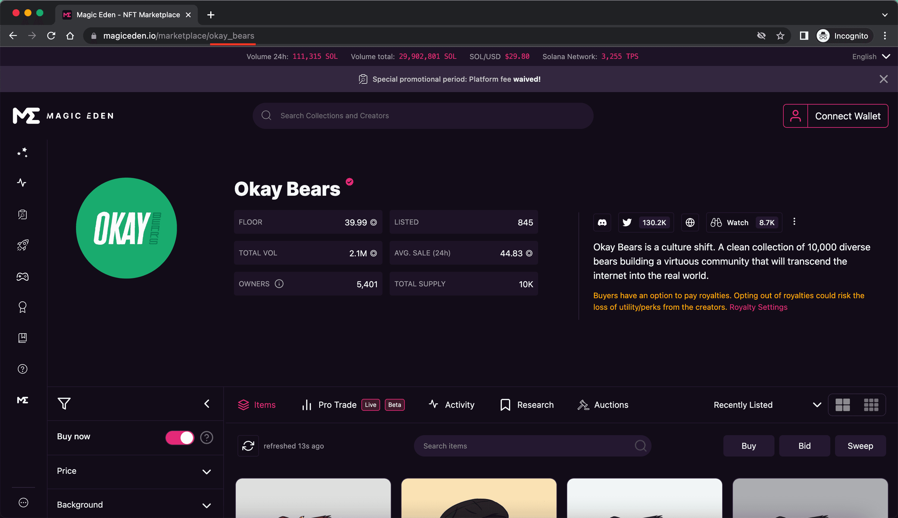The image size is (898, 518).
Task: Expand the Price filter
Action: coord(135,471)
